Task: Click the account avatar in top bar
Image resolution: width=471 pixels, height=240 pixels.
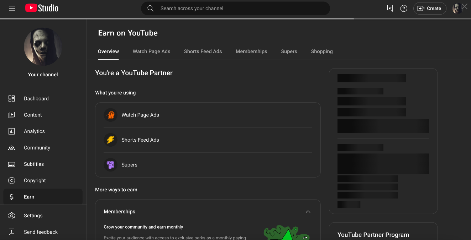Action: (457, 9)
